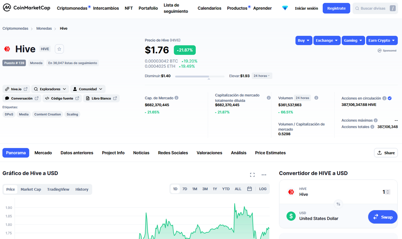This screenshot has height=239, width=402.
Task: Click the Content Creation tag
Action: (48, 114)
